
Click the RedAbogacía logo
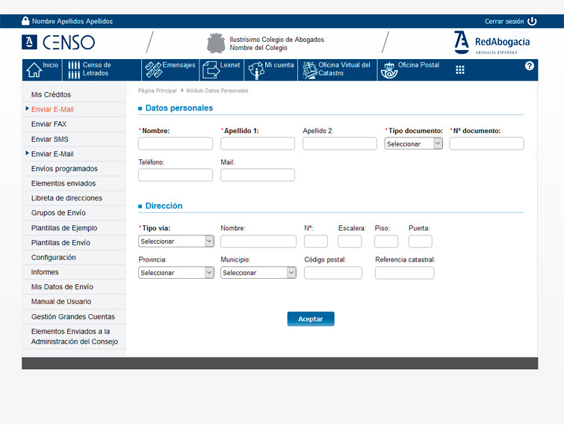[492, 43]
